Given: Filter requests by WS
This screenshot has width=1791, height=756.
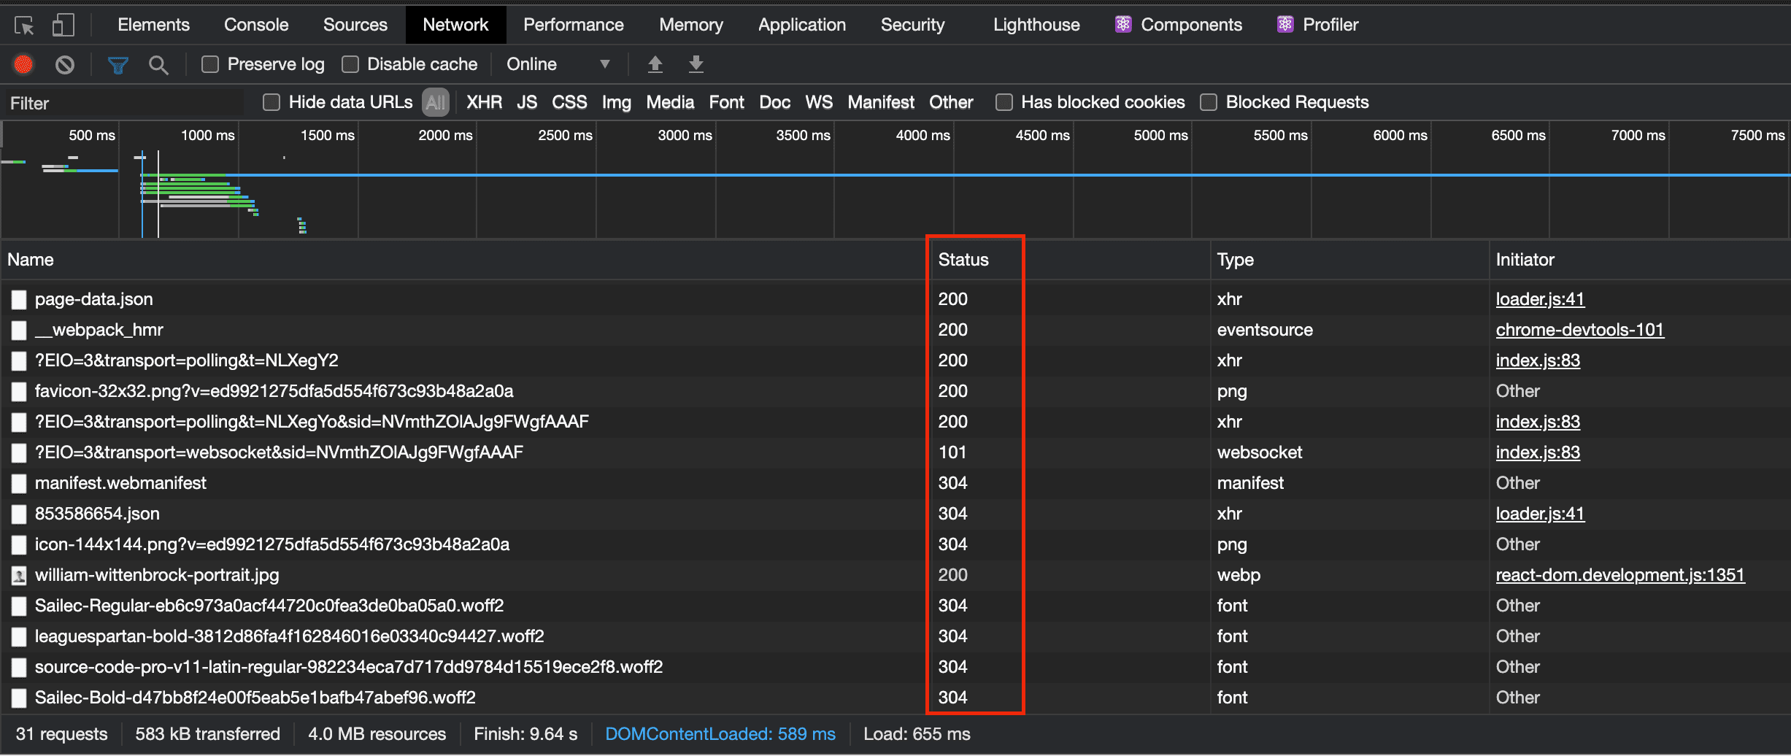Looking at the screenshot, I should pyautogui.click(x=819, y=102).
